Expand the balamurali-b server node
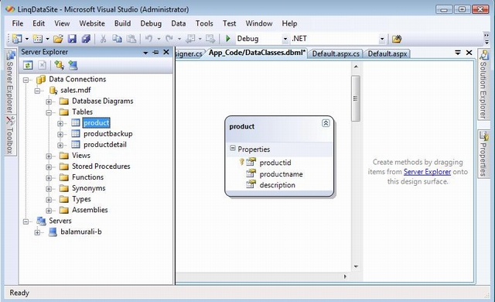 click(x=37, y=232)
